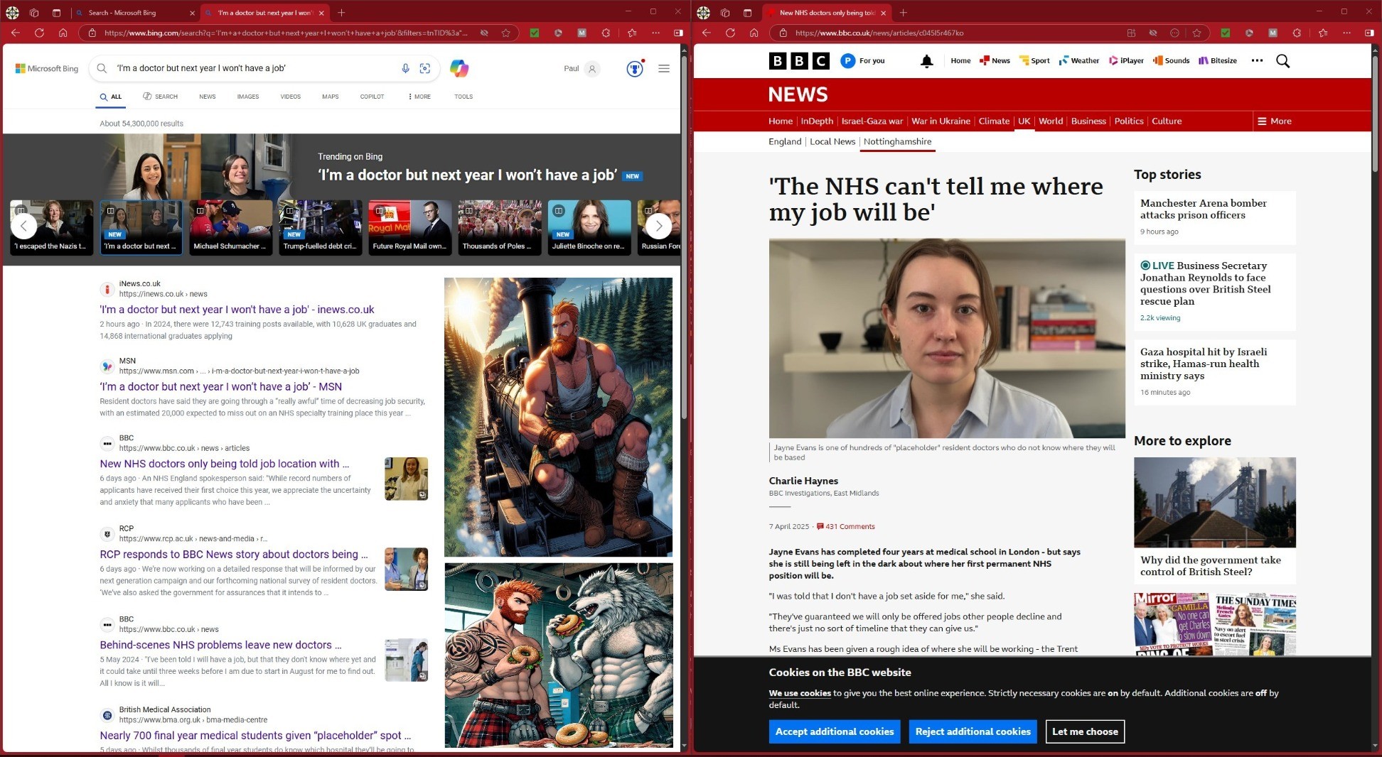The width and height of the screenshot is (1382, 757).
Task: Open 'New NHS doctors only being told' result
Action: coord(225,464)
